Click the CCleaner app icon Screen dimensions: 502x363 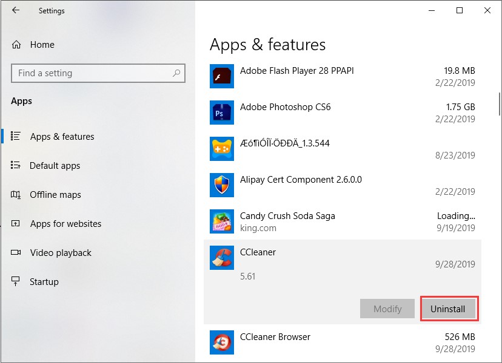pos(222,258)
